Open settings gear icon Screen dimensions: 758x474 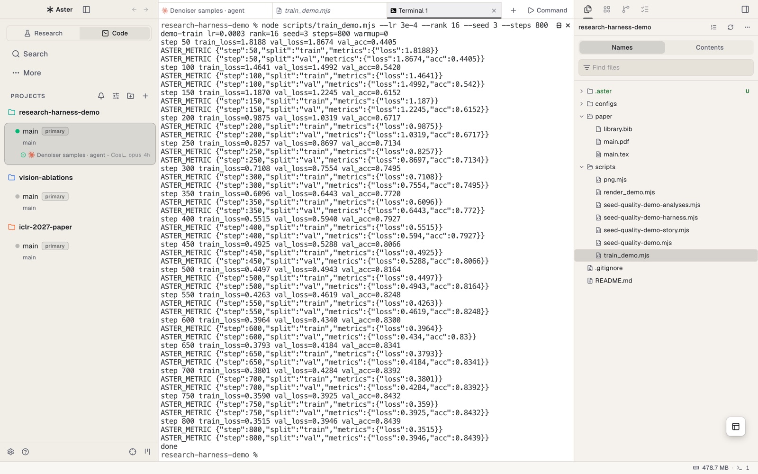10,452
